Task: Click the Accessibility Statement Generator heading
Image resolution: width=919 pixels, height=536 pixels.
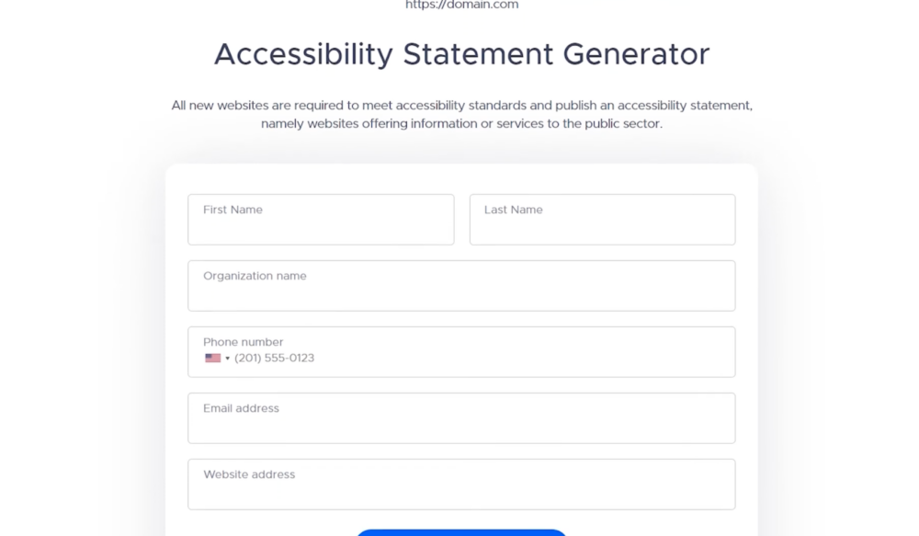Action: 461,54
